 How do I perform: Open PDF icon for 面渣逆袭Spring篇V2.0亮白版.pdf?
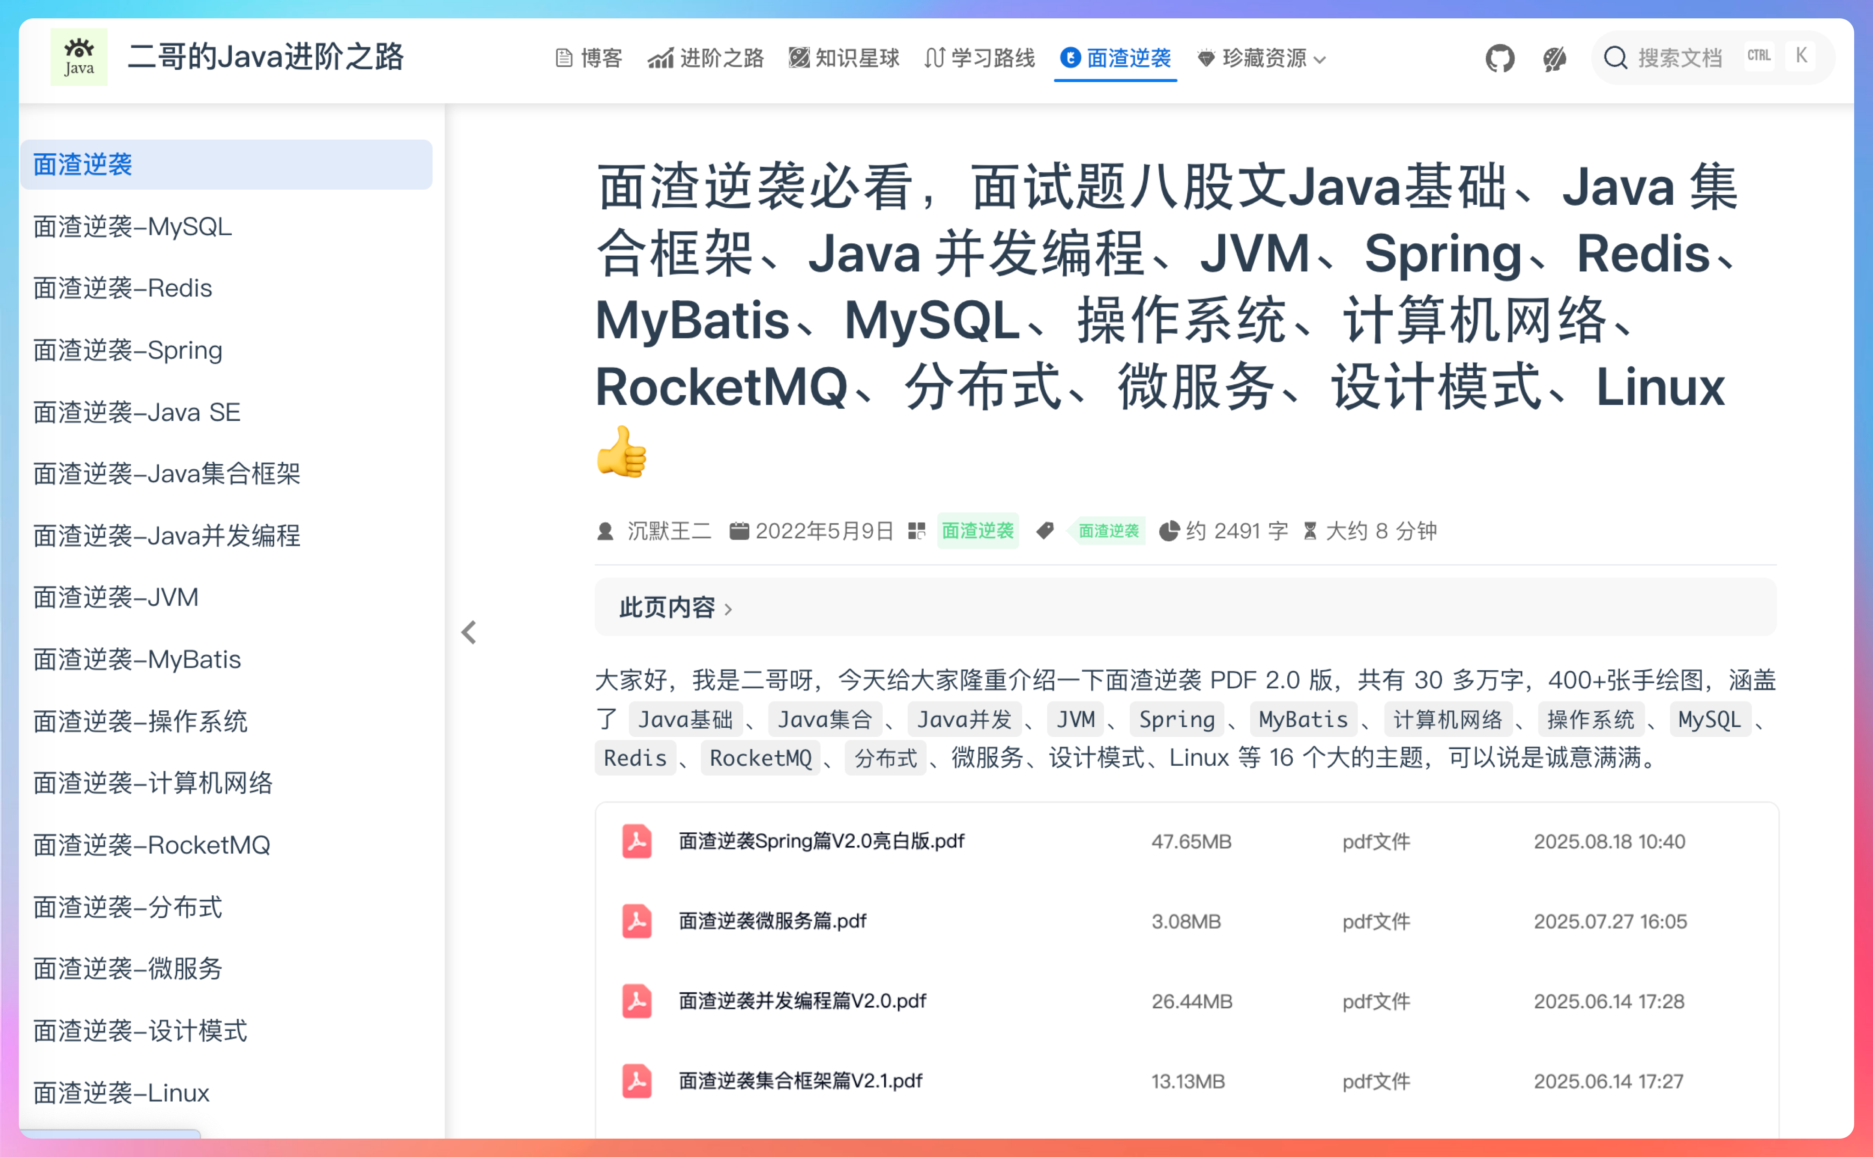637,841
